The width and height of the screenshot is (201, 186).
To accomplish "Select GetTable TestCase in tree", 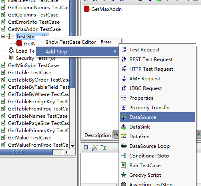I will [x=30, y=73].
